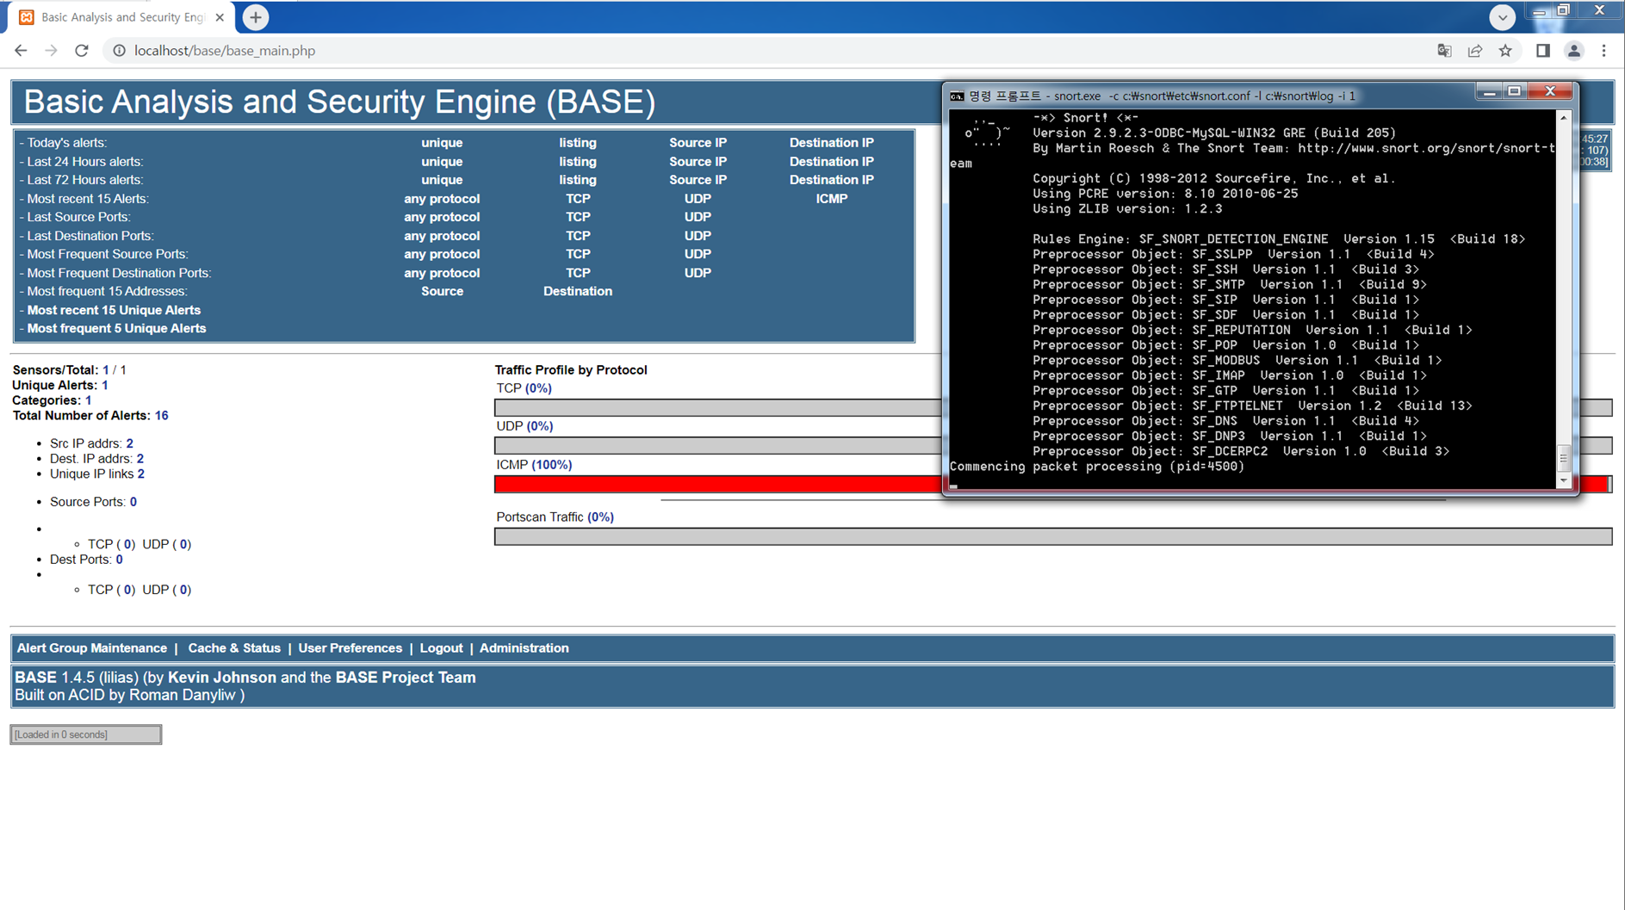Click the UDP (0%) traffic link

[539, 426]
